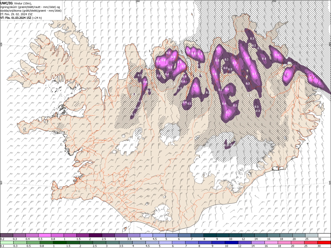Select the 8–9 dark teal swatch in the snow legend
Screen dimensions: 331x248
210,235
